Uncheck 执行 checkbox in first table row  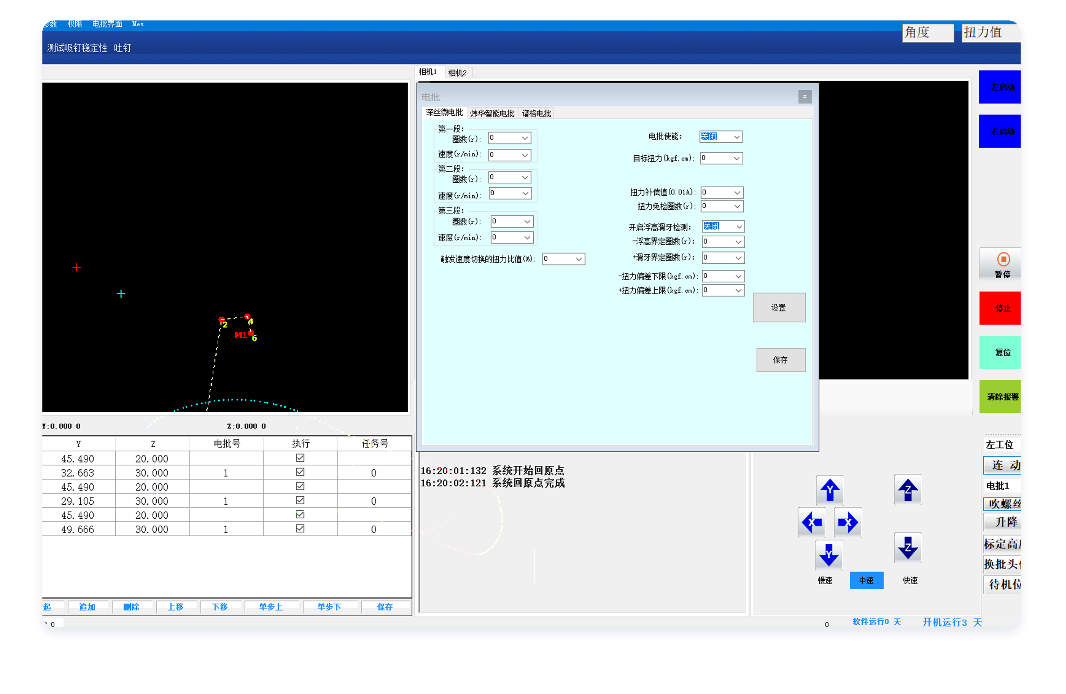(300, 458)
